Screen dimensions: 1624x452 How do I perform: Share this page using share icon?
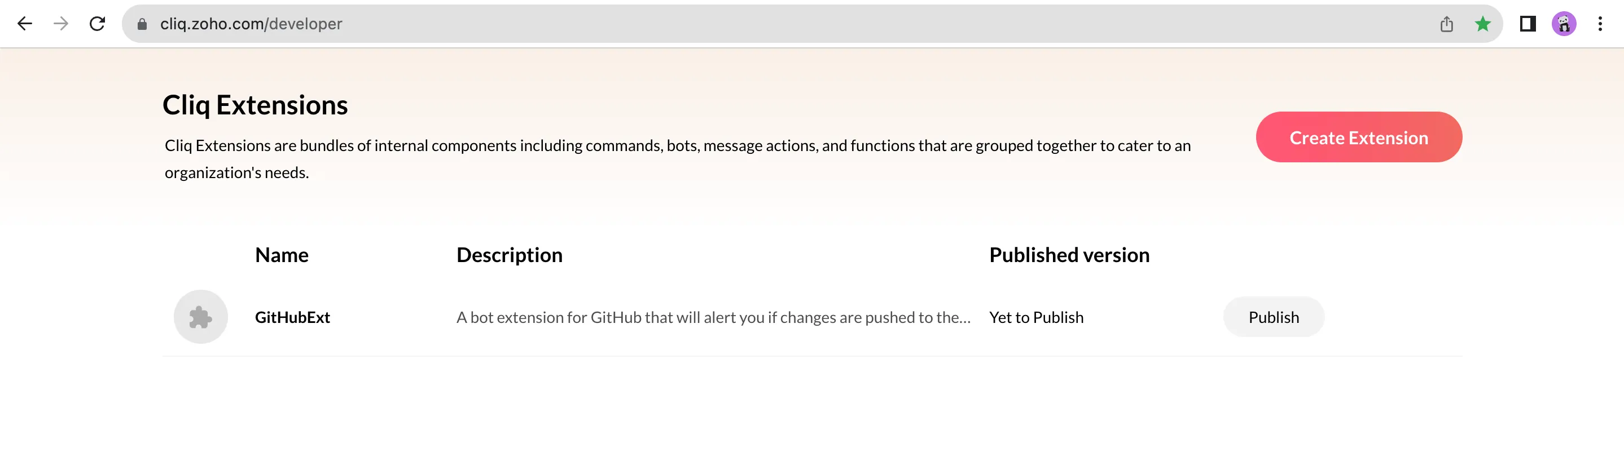click(1446, 24)
